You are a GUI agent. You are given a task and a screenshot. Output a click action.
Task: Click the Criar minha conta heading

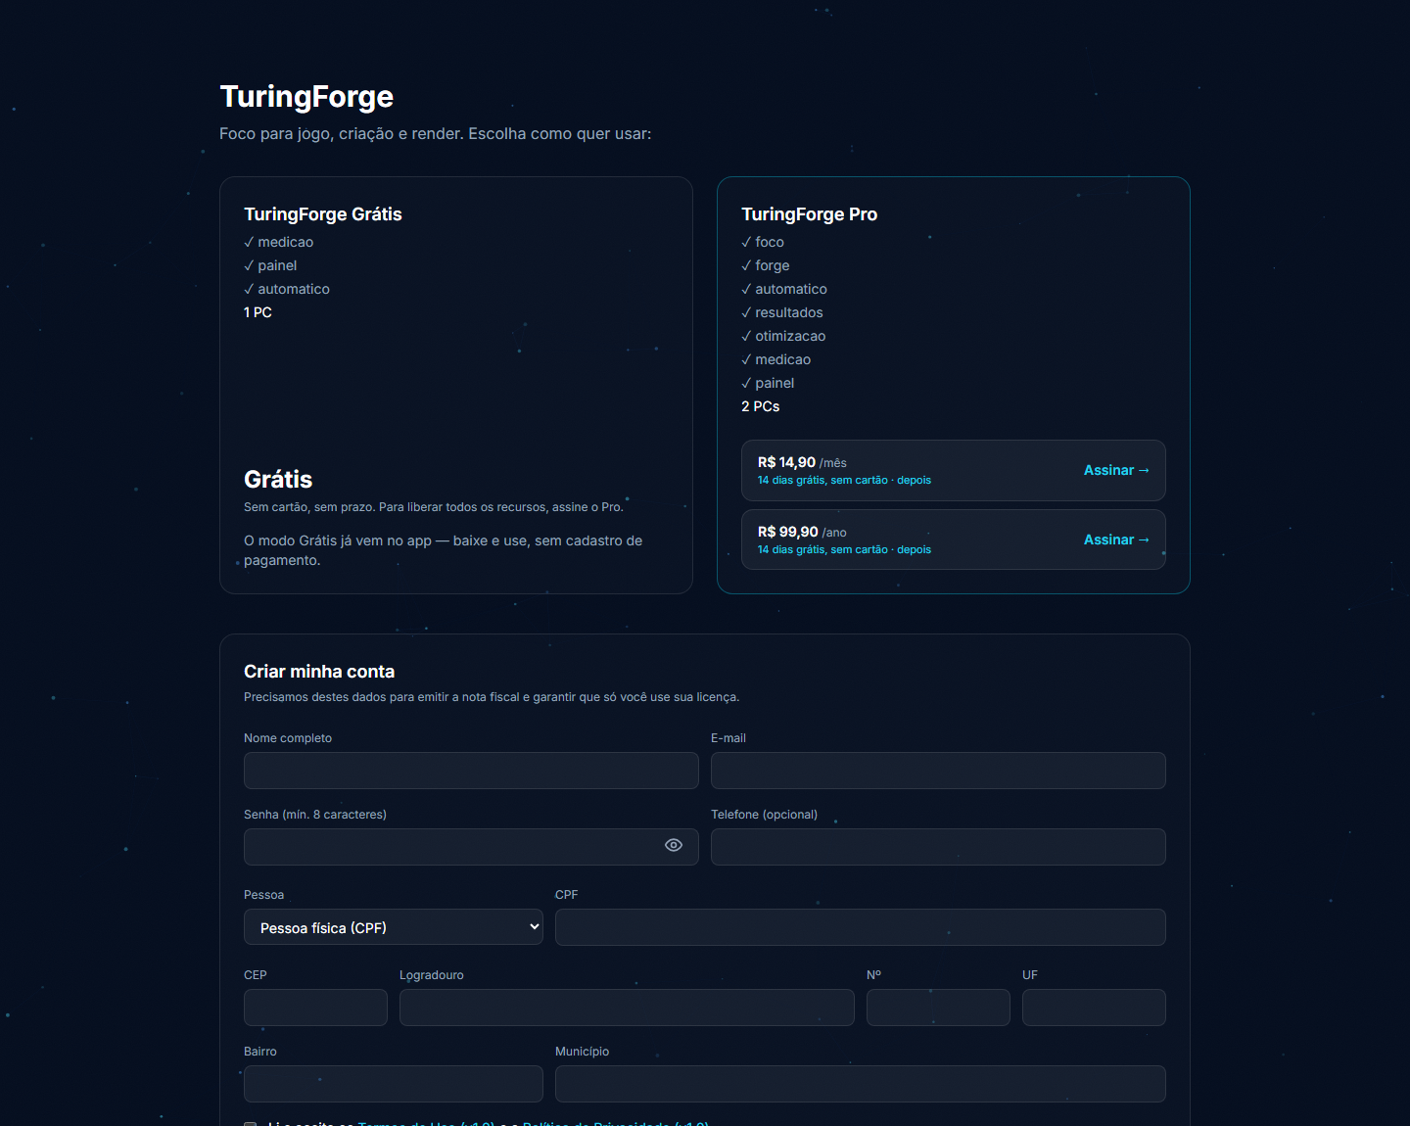(319, 672)
